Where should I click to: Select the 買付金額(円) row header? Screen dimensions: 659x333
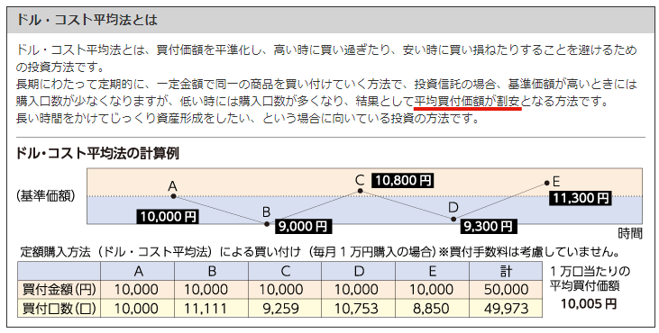(59, 290)
